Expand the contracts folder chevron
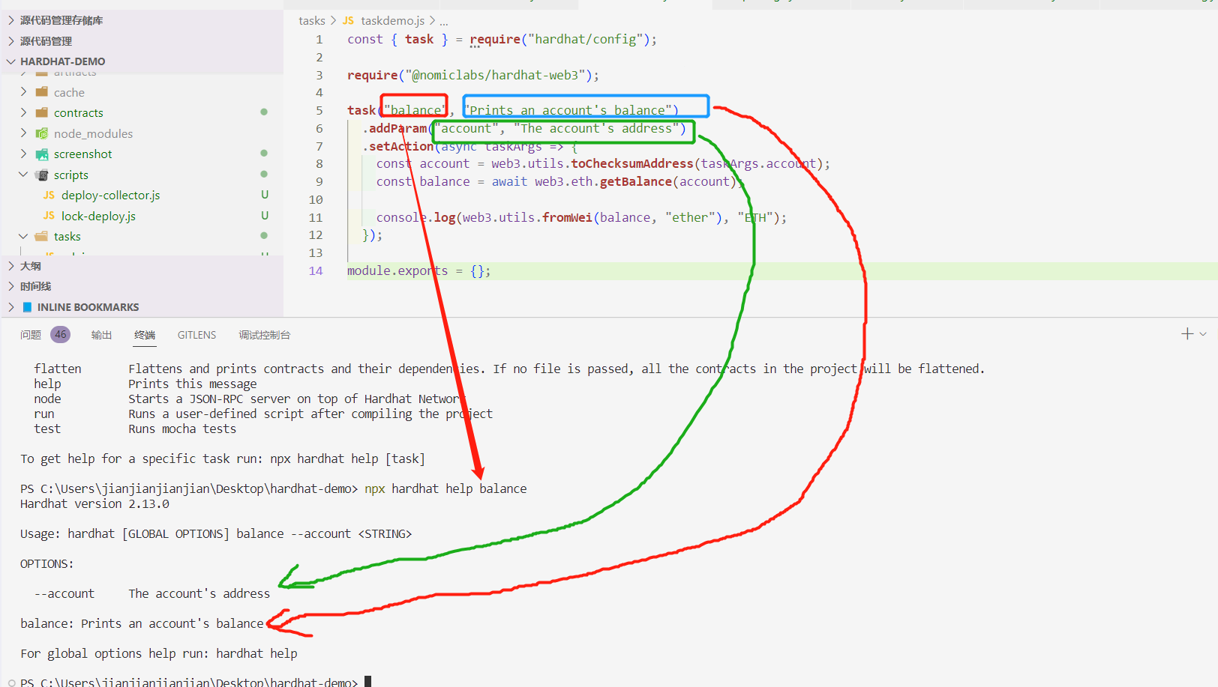 (23, 112)
